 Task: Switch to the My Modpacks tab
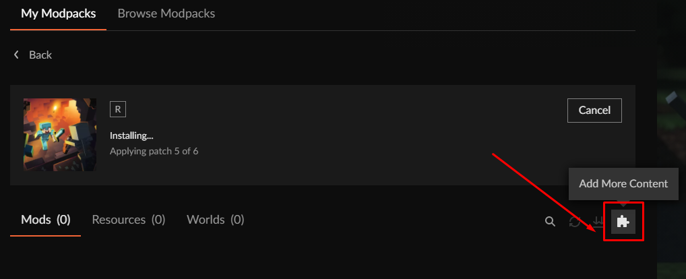(x=59, y=13)
